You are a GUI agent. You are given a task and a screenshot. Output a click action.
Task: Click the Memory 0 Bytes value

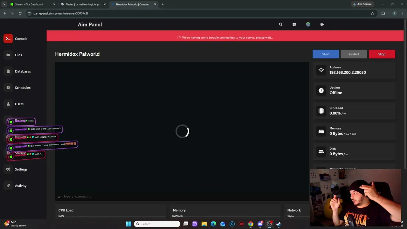click(336, 134)
